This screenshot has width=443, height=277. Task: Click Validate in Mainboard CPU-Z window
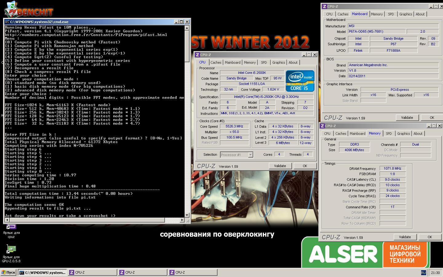point(407,118)
